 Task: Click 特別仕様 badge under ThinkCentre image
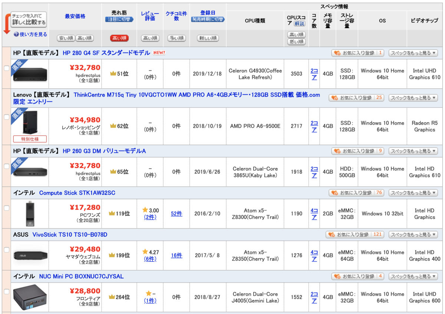[30, 139]
